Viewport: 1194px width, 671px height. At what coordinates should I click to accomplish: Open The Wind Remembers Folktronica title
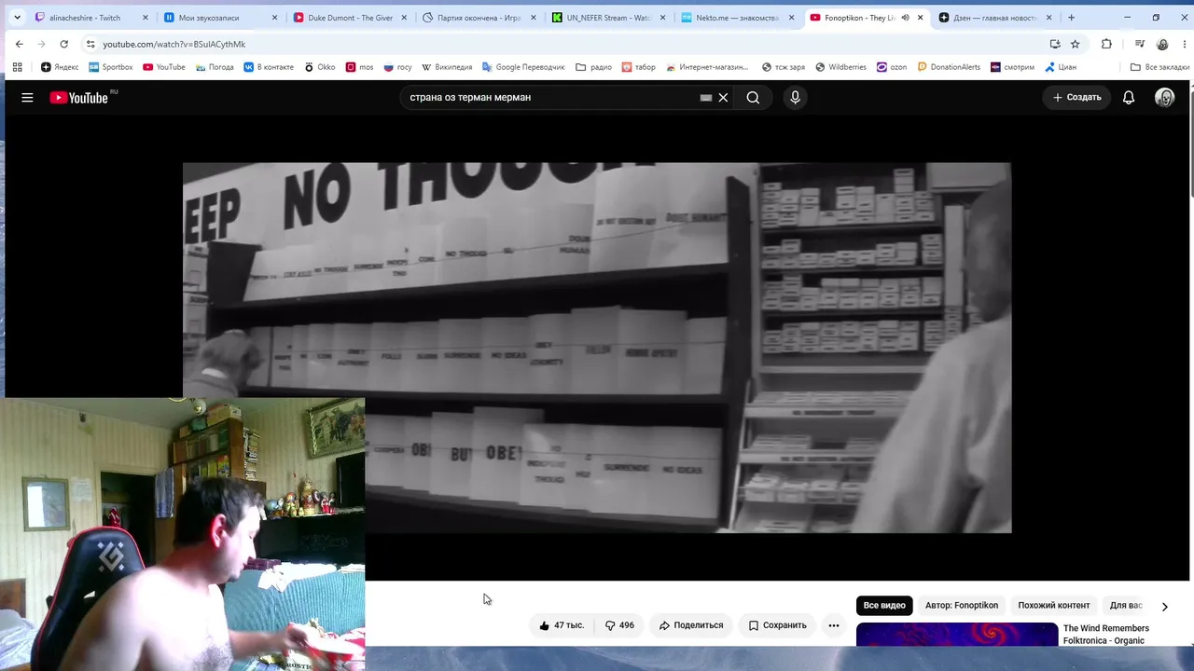coord(1106,635)
